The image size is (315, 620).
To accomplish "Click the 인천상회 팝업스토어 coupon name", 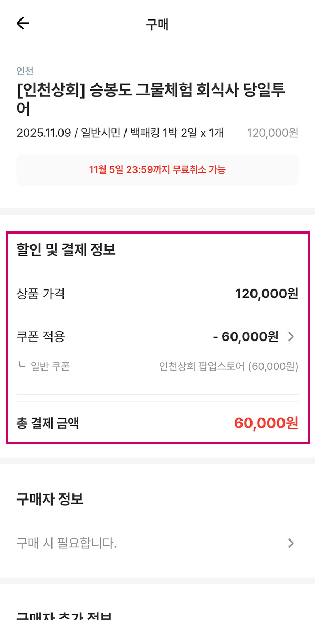I will (x=228, y=366).
